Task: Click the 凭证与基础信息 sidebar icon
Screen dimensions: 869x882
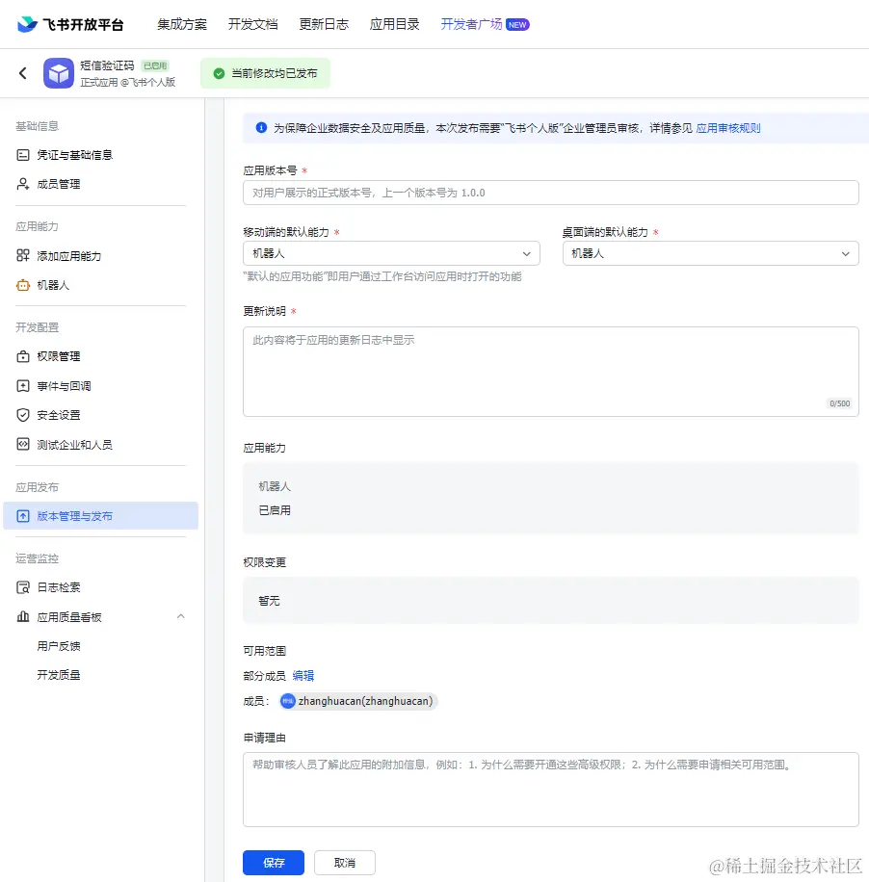Action: coord(23,155)
